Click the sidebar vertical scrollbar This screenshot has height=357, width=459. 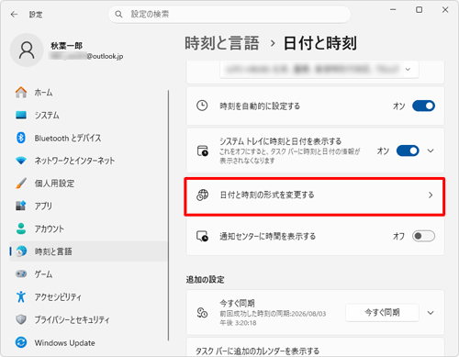click(168, 216)
